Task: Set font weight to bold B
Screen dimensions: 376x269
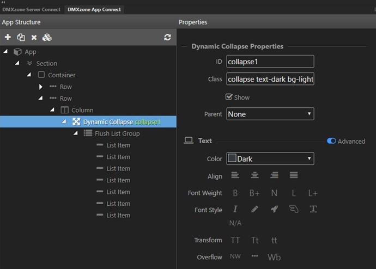Action: click(235, 193)
